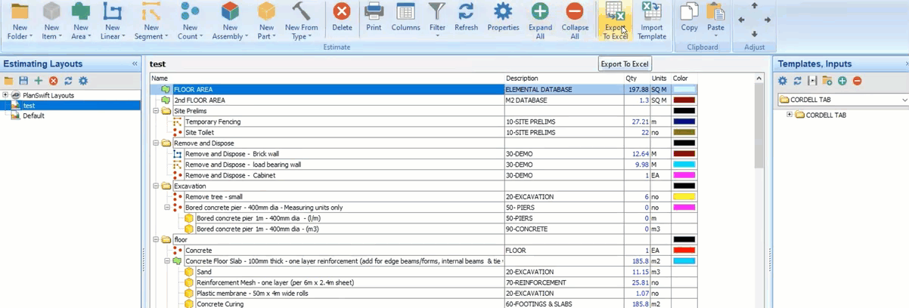
Task: Collapse the floor folder
Action: pyautogui.click(x=156, y=239)
